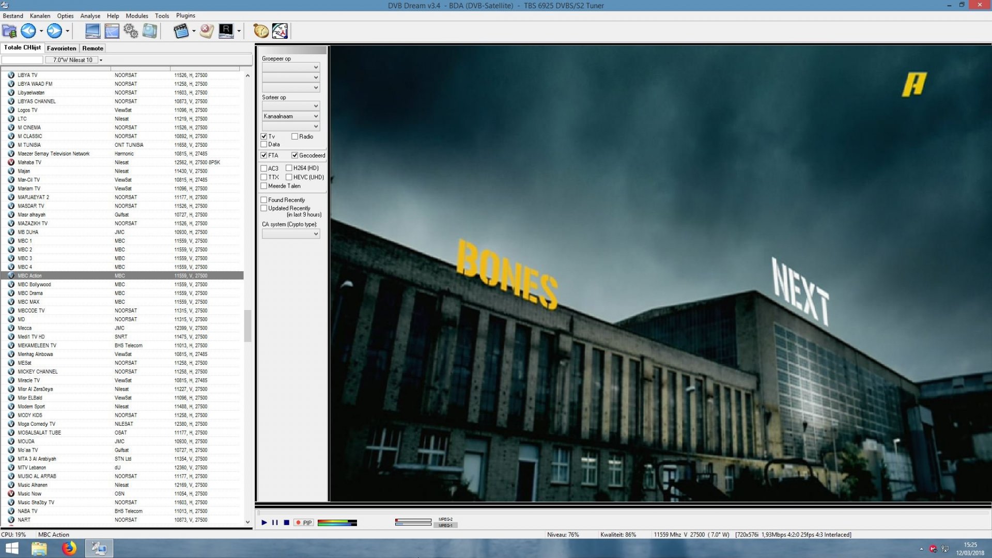
Task: Enable the Radio filter checkbox
Action: (x=293, y=136)
